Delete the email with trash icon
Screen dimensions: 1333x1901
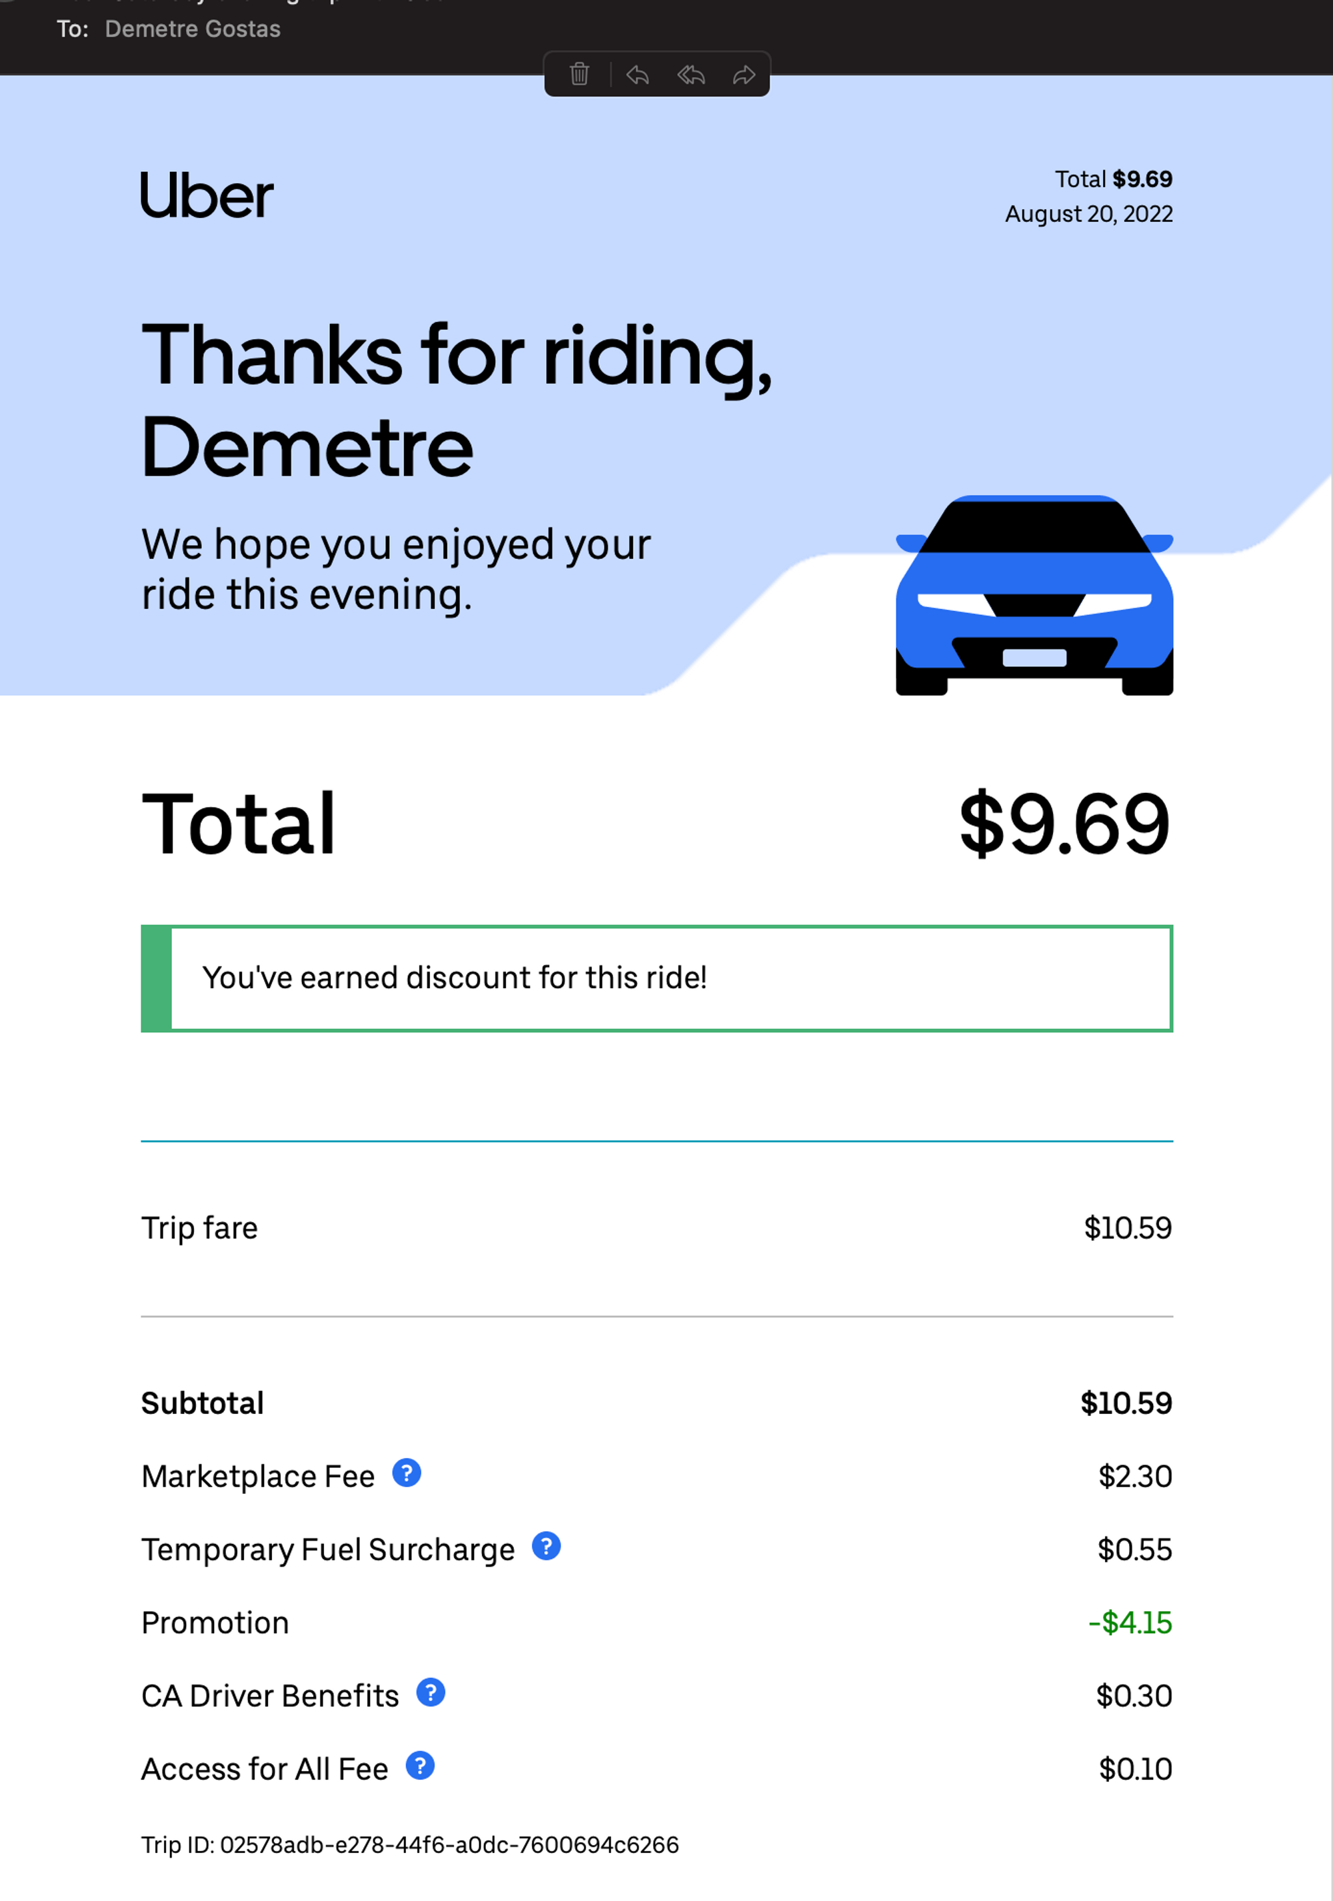[580, 75]
